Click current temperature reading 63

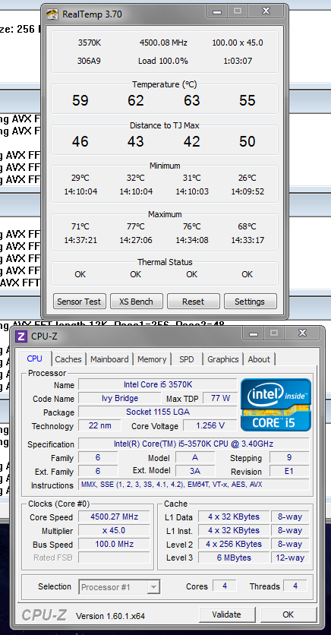pyautogui.click(x=192, y=100)
